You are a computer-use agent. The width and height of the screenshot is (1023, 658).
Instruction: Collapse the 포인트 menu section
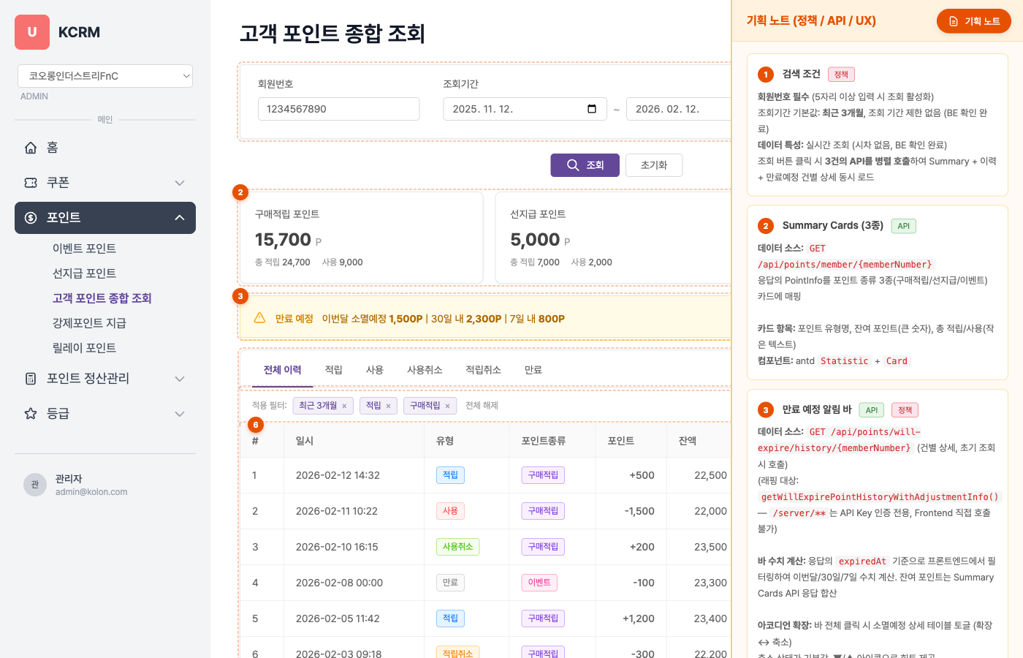(x=180, y=218)
